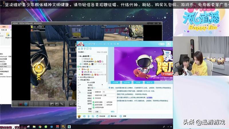Click the leftmost cyan tab below the banner
Image resolution: width=229 pixels, height=129 pixels.
coord(115,83)
